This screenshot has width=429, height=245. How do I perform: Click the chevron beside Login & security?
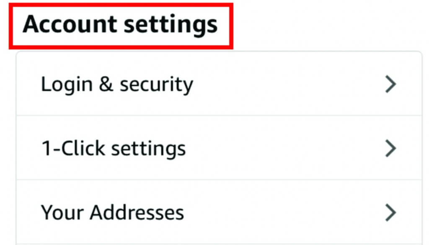tap(390, 85)
